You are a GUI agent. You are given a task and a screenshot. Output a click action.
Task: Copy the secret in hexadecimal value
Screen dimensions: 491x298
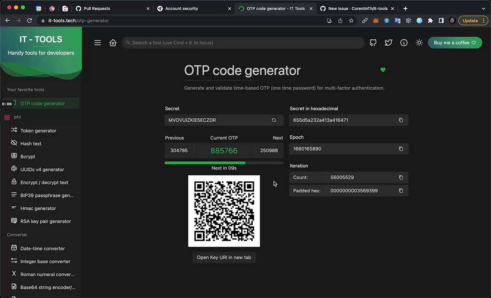(401, 120)
